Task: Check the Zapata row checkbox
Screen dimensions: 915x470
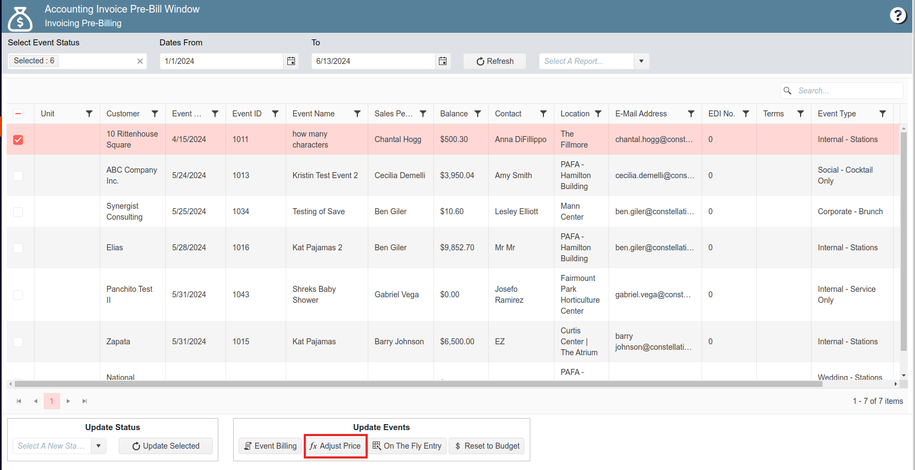Action: click(x=18, y=342)
